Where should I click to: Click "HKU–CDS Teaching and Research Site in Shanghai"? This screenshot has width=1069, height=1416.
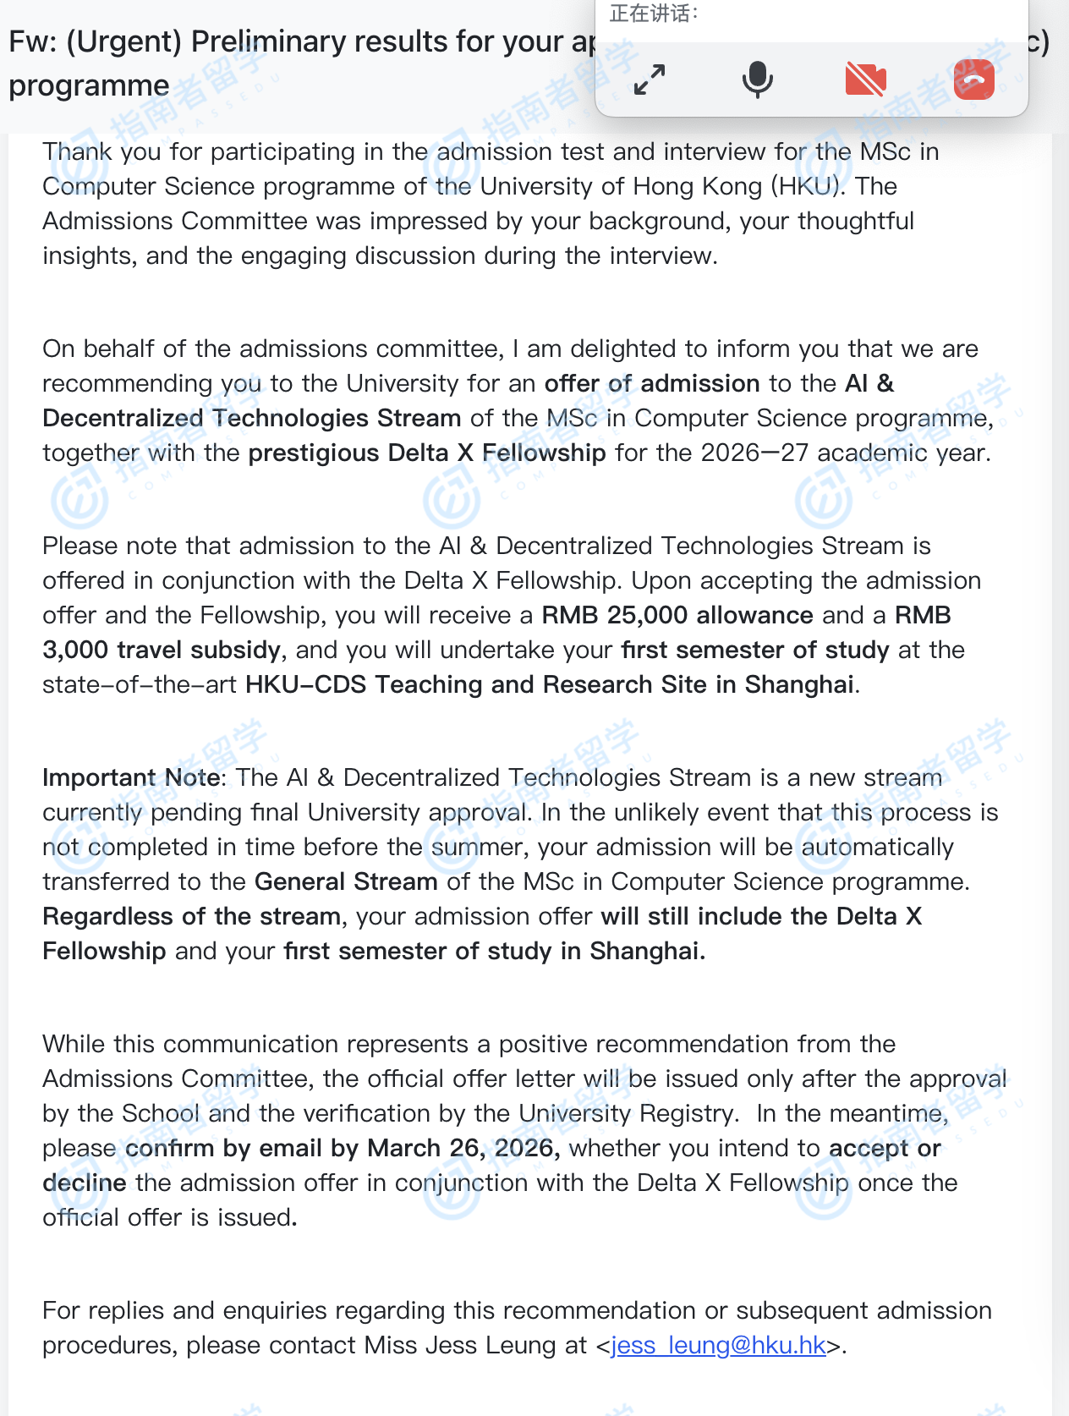(x=549, y=684)
